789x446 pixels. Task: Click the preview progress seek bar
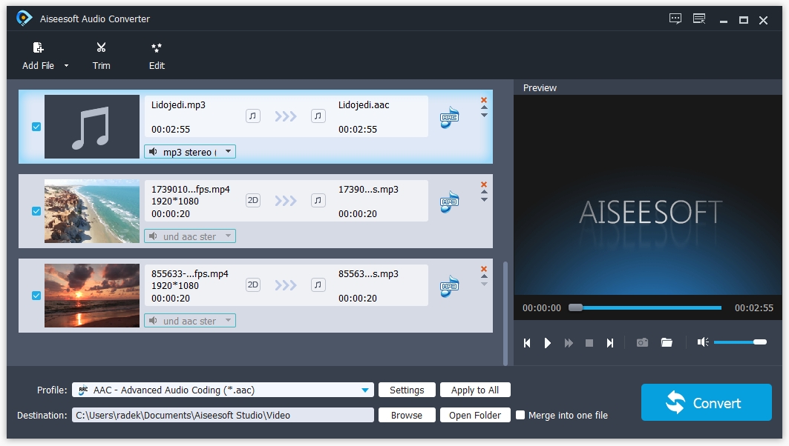[x=645, y=307]
